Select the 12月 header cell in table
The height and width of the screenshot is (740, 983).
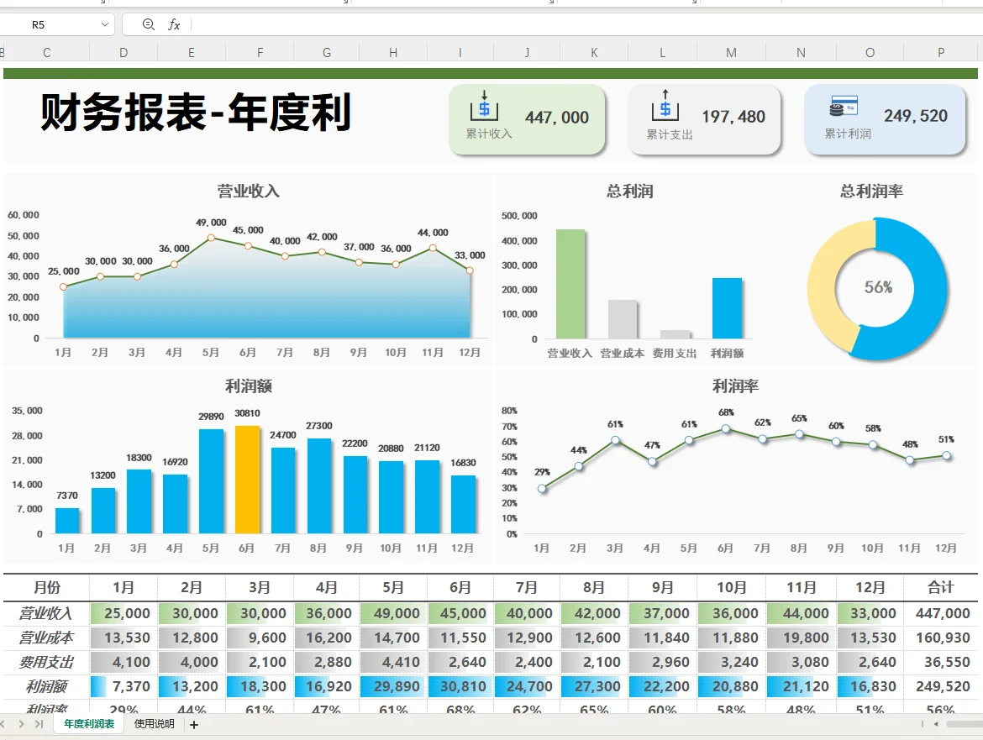870,588
